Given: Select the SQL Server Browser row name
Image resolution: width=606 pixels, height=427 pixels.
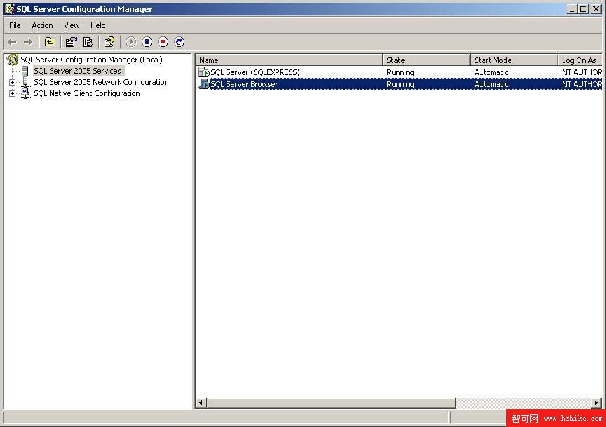Looking at the screenshot, I should coord(244,84).
